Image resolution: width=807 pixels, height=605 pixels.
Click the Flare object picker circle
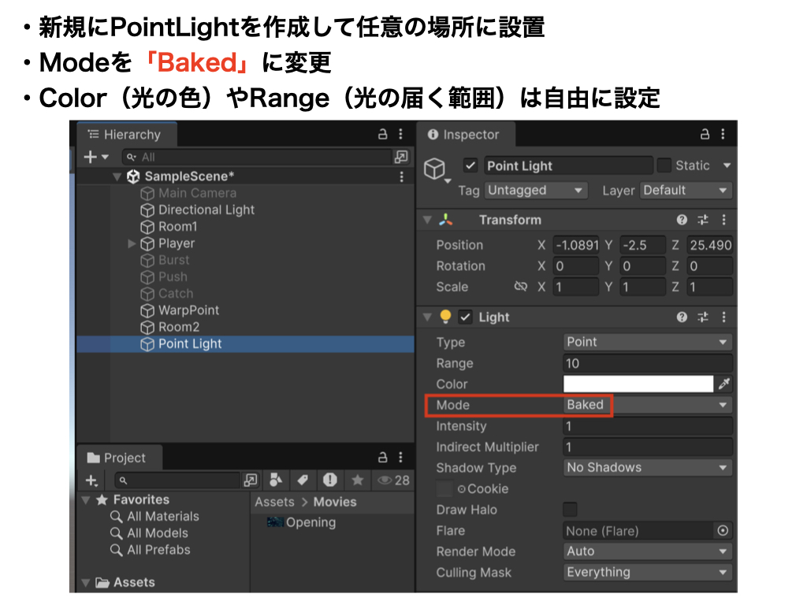(x=723, y=530)
